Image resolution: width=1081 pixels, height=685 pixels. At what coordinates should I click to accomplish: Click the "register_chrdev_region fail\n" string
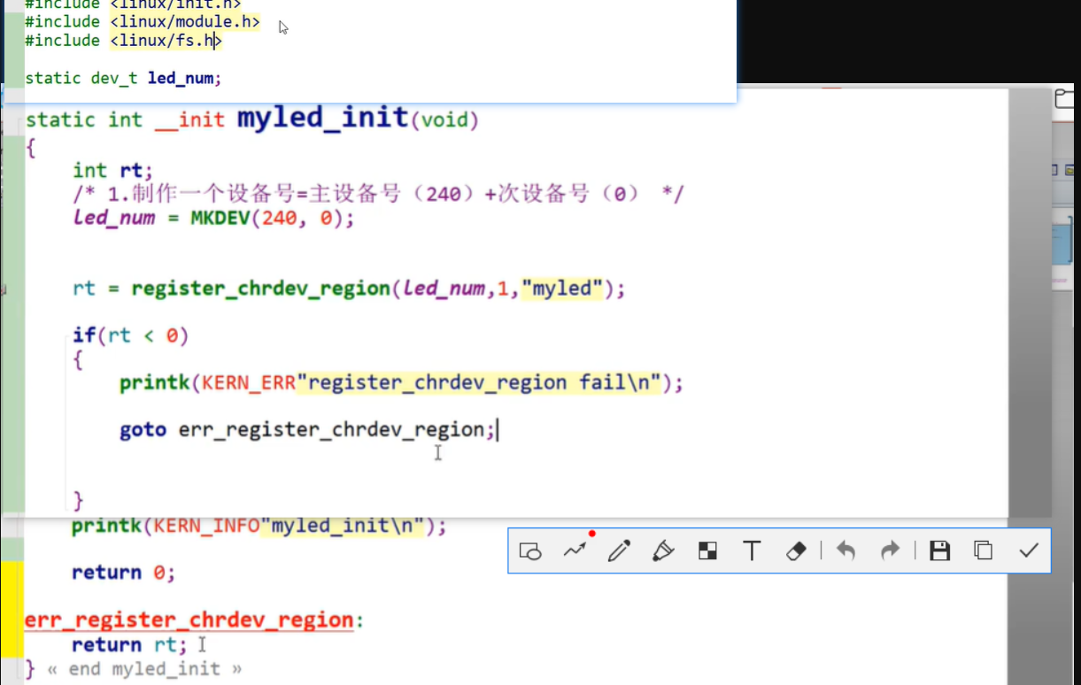pyautogui.click(x=479, y=383)
